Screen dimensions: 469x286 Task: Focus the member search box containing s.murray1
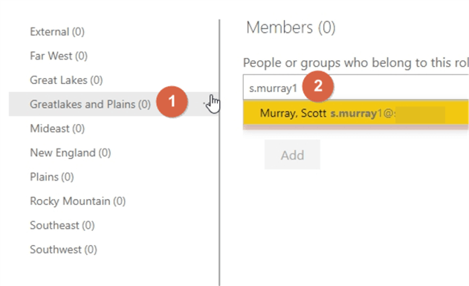356,88
